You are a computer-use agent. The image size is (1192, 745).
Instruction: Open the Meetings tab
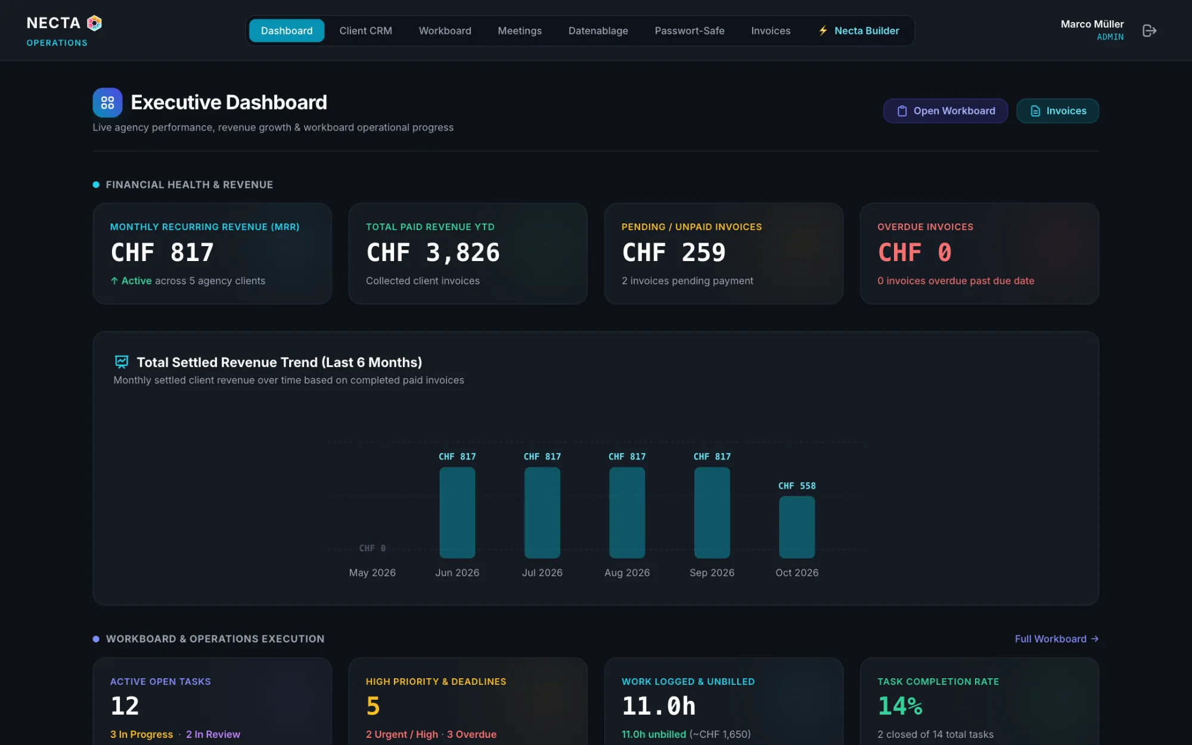[x=520, y=30]
